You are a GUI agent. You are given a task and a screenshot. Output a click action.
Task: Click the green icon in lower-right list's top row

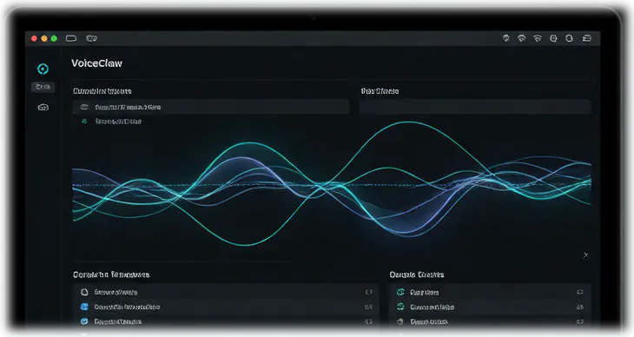click(400, 292)
